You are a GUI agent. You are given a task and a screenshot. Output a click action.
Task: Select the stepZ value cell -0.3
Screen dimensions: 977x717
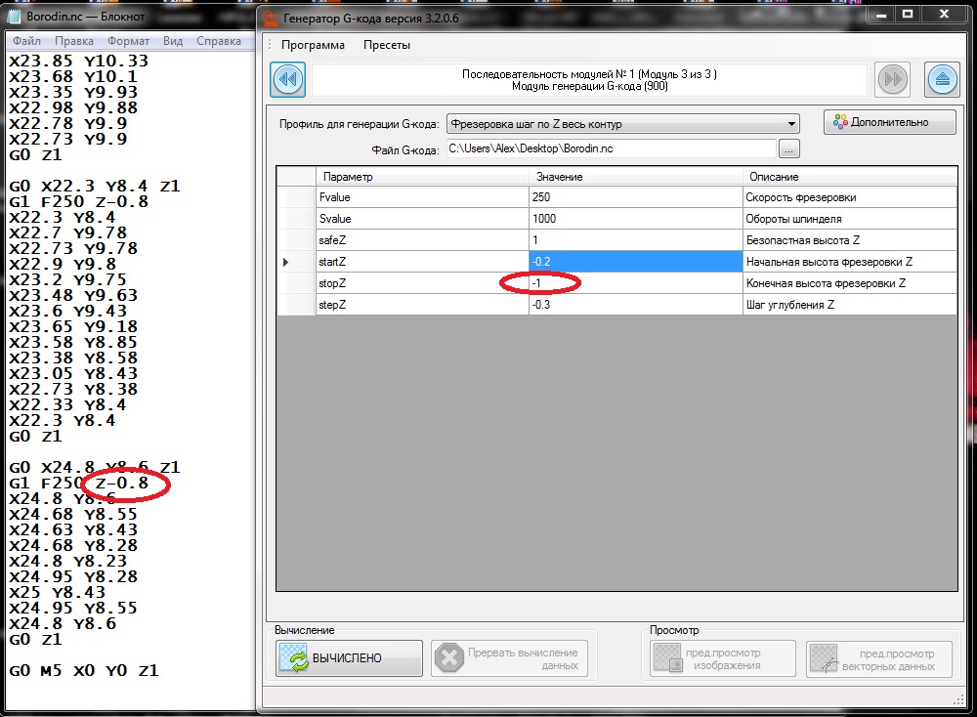pos(636,305)
